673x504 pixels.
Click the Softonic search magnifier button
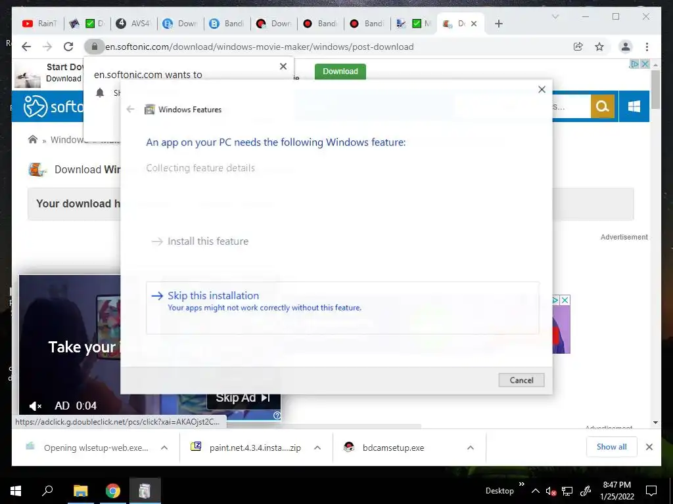pyautogui.click(x=603, y=106)
